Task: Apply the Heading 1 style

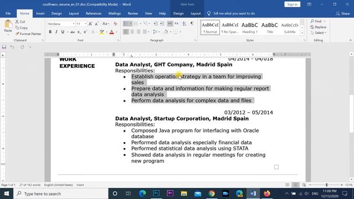Action: tap(249, 27)
